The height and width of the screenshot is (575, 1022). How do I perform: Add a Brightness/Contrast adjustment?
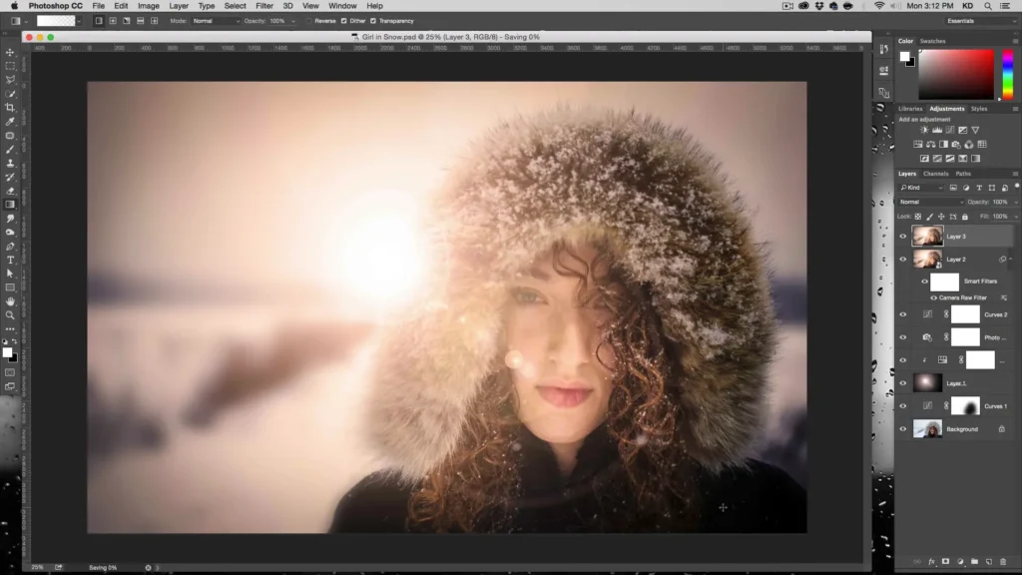pos(924,131)
